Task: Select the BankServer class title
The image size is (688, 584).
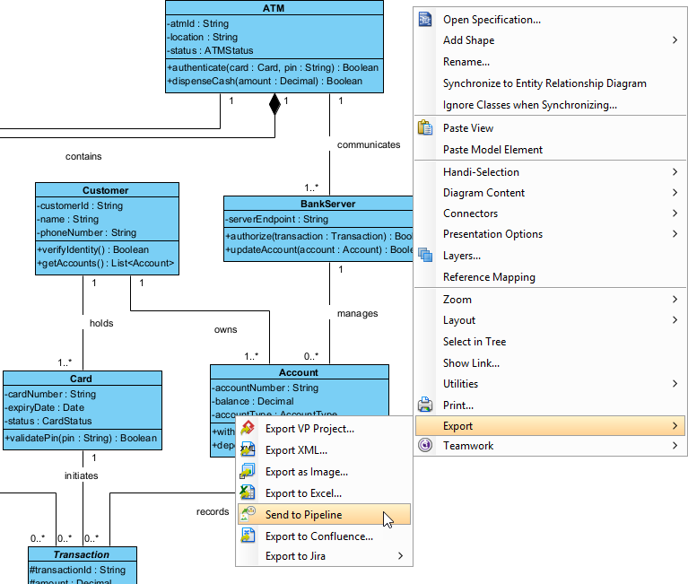Action: point(327,204)
